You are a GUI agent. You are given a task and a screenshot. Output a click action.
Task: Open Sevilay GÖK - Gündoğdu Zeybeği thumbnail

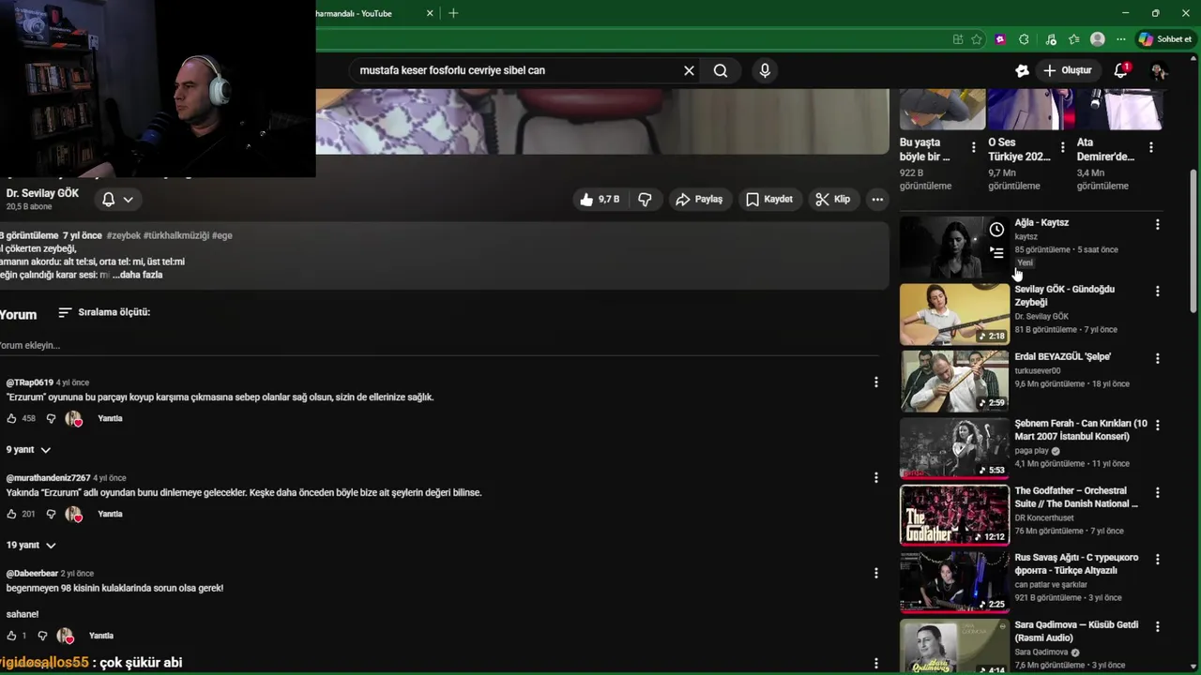tap(954, 315)
